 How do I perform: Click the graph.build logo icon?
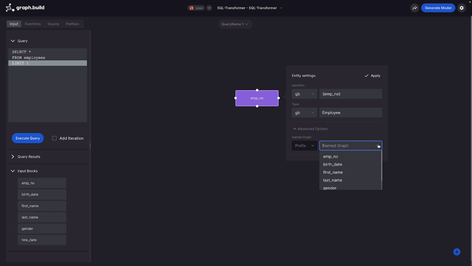click(x=10, y=7)
